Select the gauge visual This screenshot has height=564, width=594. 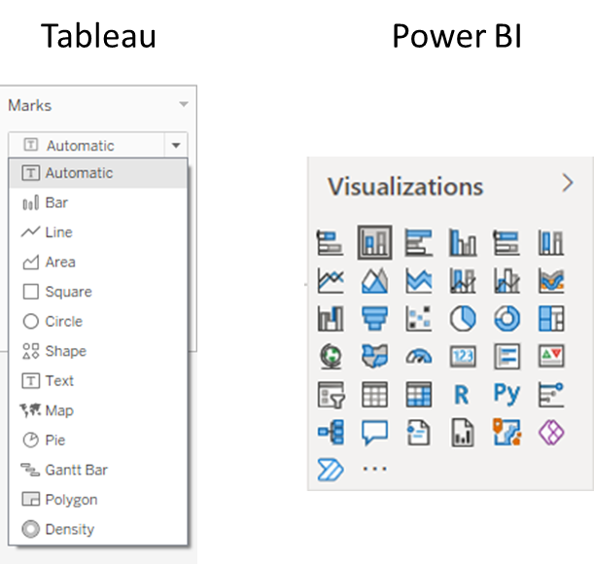(419, 357)
